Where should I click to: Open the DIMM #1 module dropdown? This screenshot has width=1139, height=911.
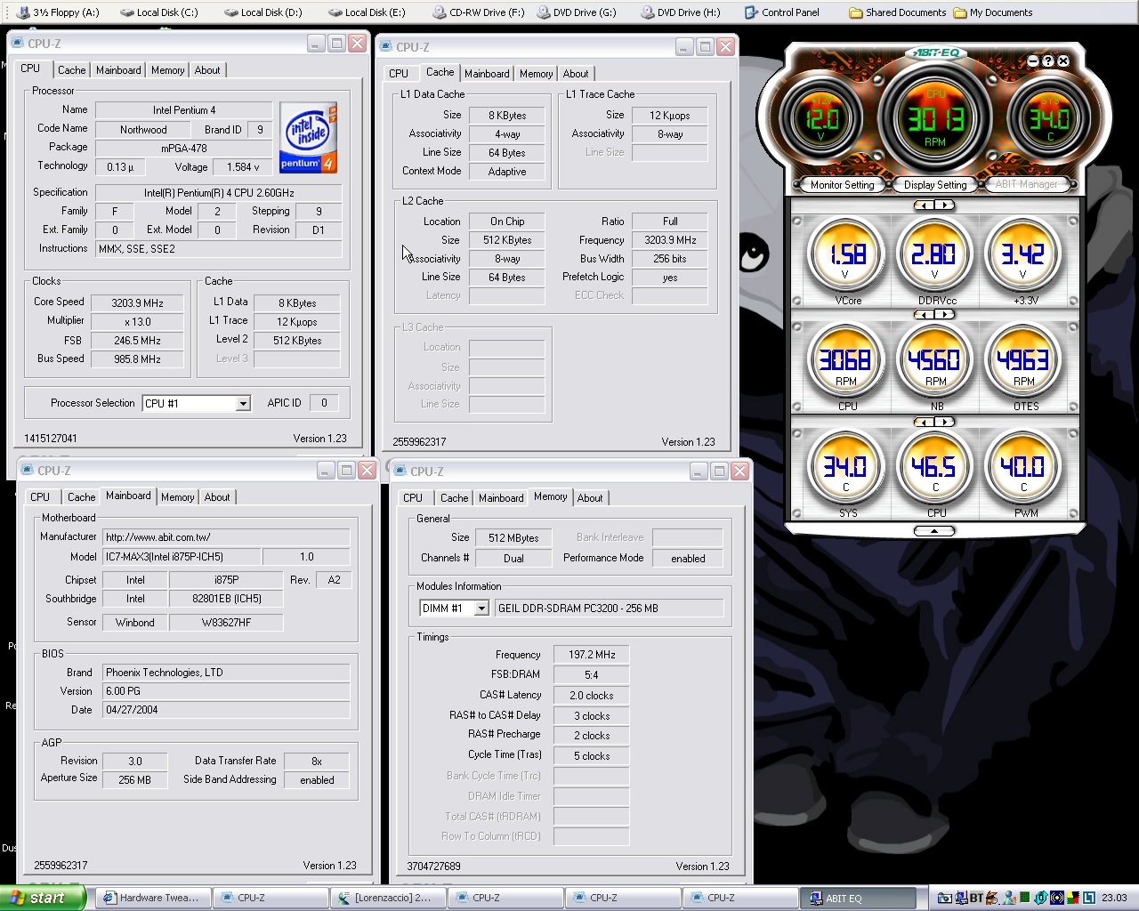pyautogui.click(x=481, y=609)
